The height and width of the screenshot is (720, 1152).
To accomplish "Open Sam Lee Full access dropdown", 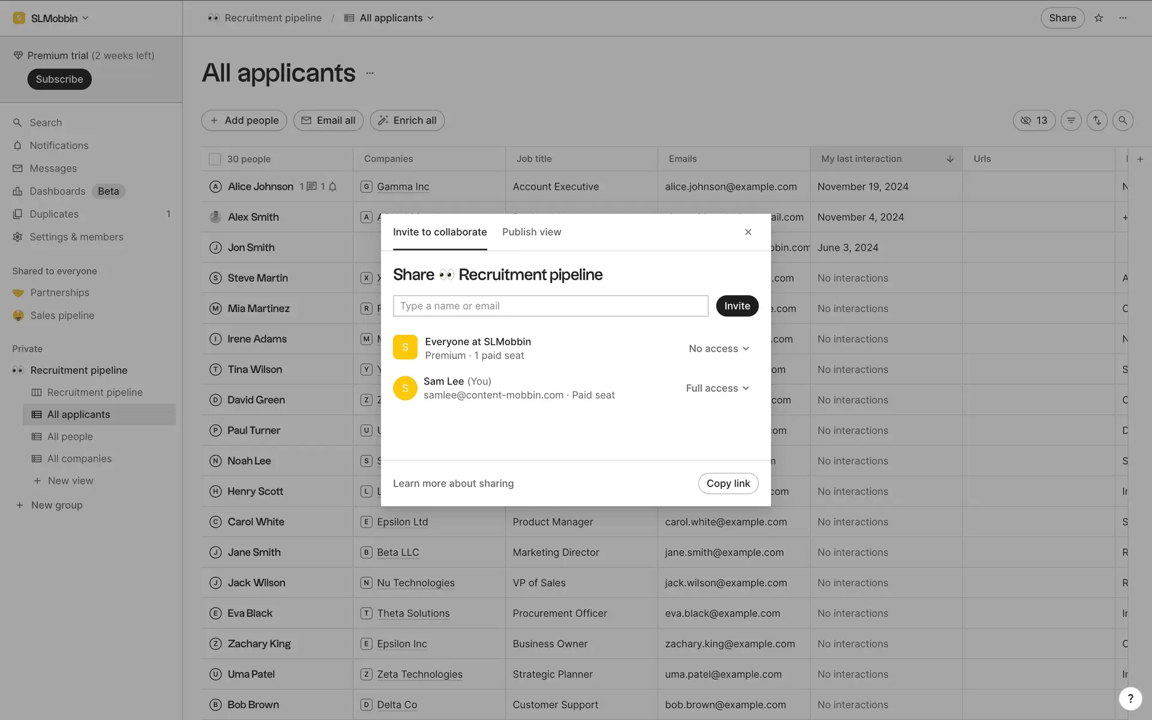I will point(718,388).
